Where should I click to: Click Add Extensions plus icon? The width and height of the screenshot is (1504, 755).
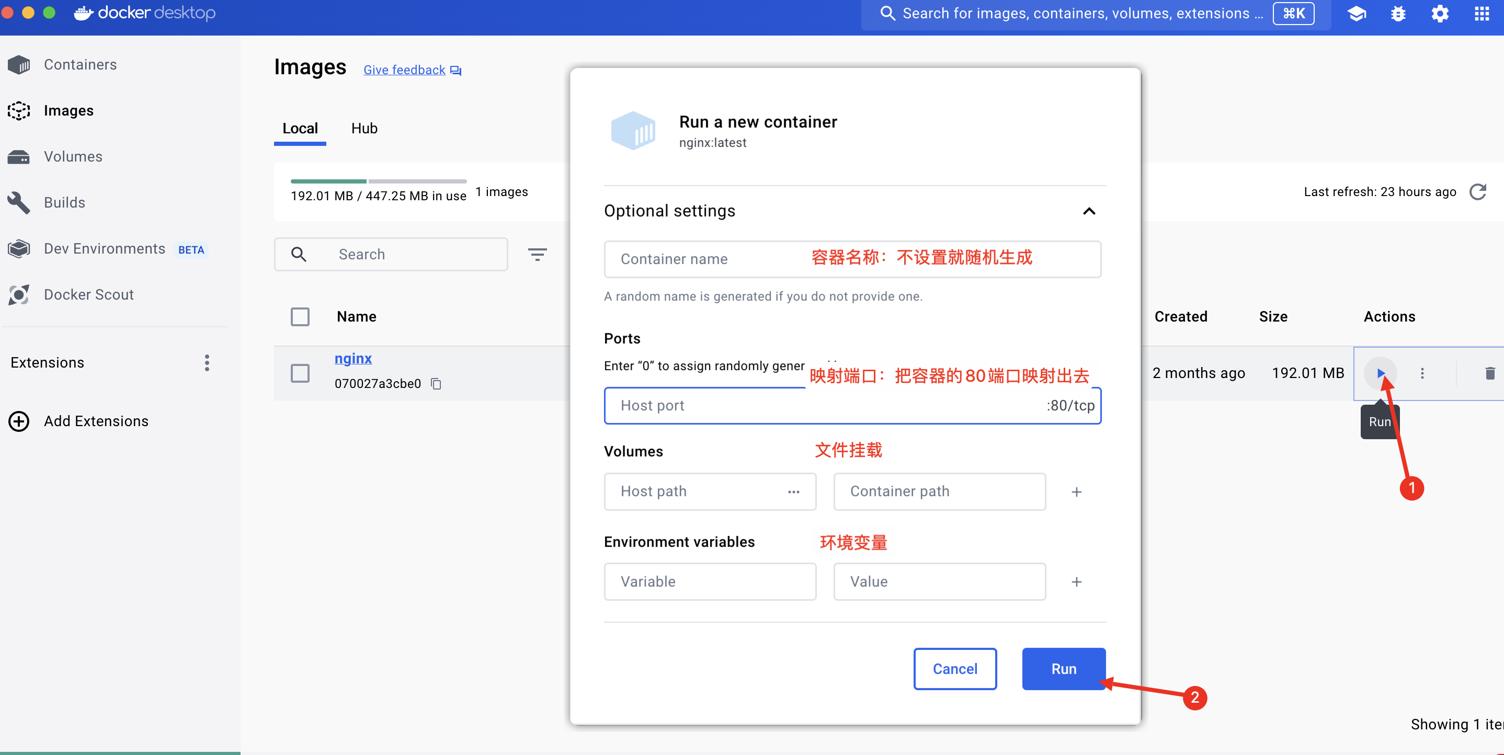[19, 421]
